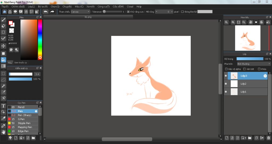Screen dimensions: 272x144
Task: Click the Độ trong opacity slider
Action: tap(250, 59)
